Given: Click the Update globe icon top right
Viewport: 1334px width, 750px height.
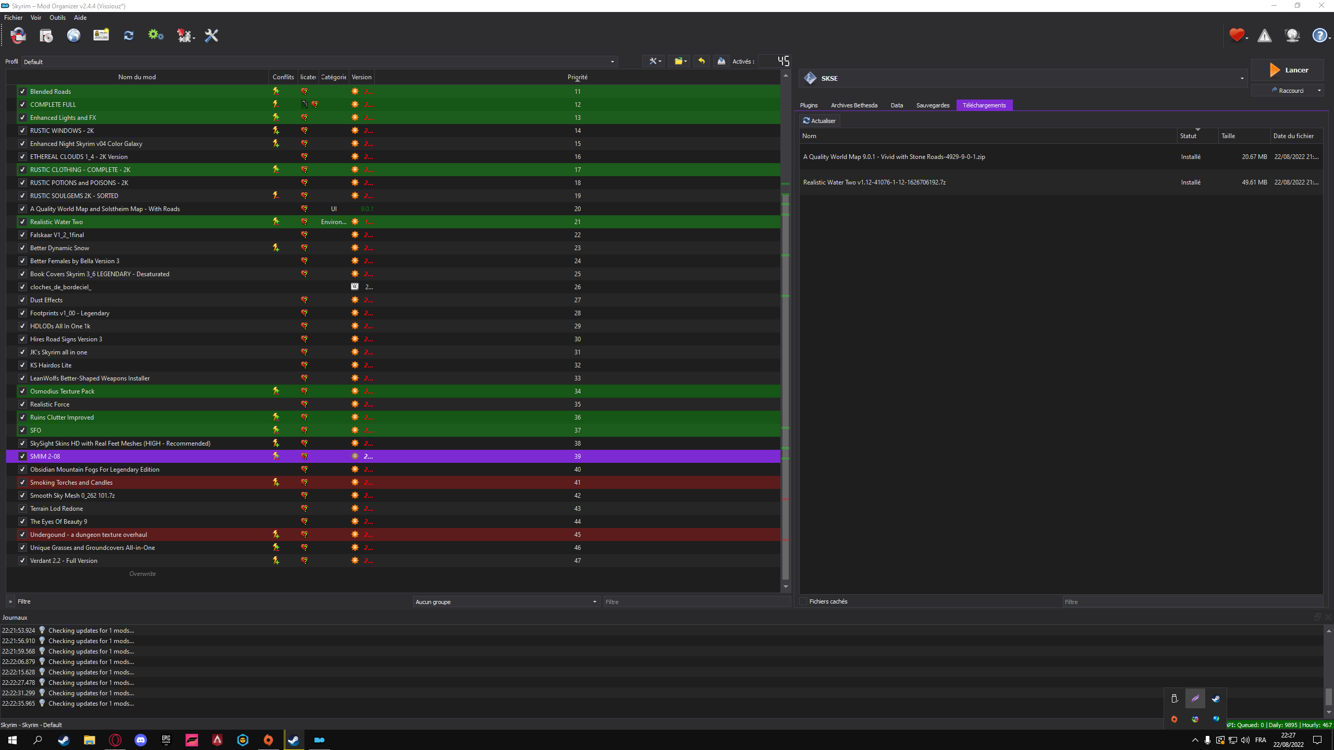Looking at the screenshot, I should tap(1292, 35).
